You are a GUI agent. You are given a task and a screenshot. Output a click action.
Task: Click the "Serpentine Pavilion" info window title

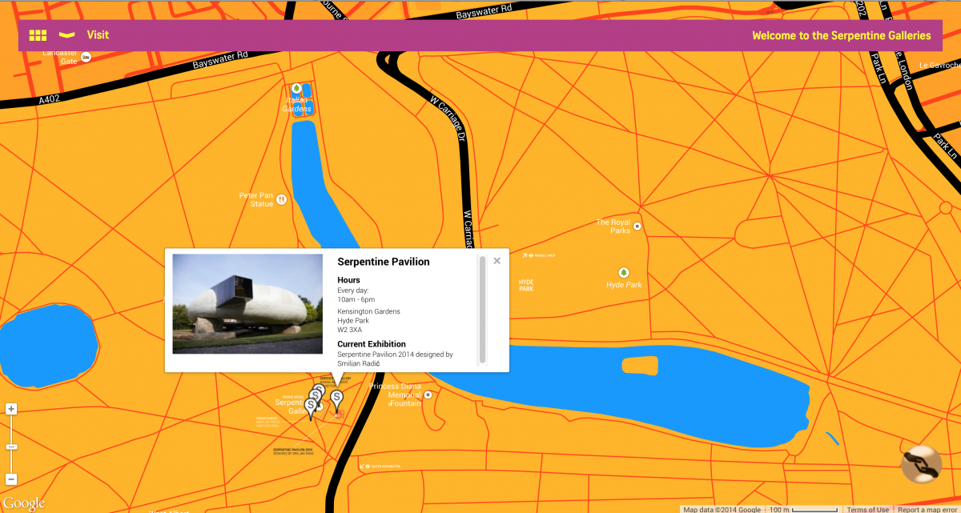[x=384, y=262]
